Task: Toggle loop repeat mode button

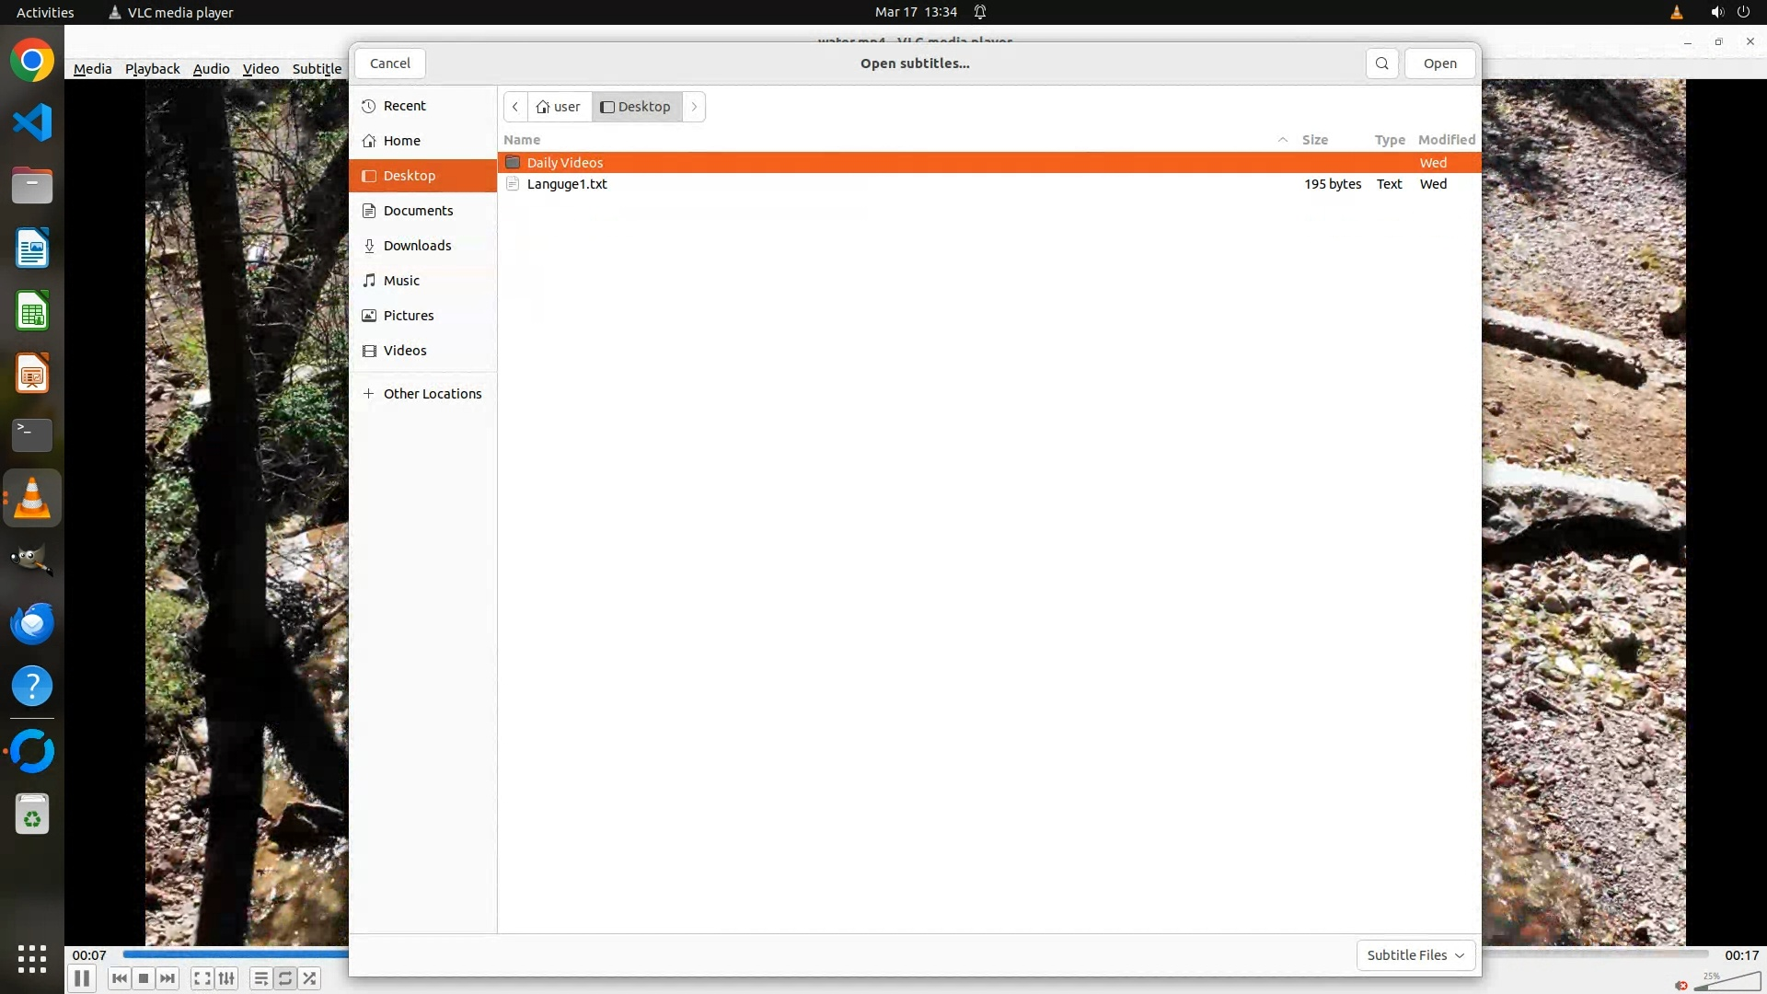Action: pos(285,978)
